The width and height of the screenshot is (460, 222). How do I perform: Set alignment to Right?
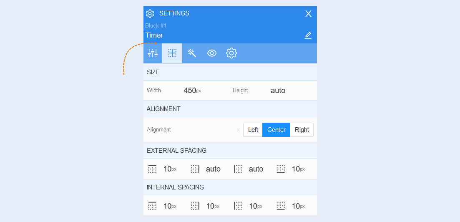click(302, 130)
